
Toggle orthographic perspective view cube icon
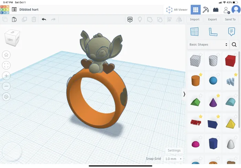[6, 97]
